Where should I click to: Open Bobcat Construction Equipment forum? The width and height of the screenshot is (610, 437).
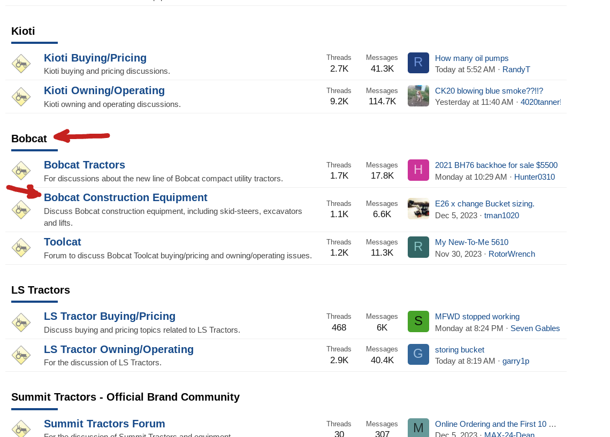(x=126, y=197)
